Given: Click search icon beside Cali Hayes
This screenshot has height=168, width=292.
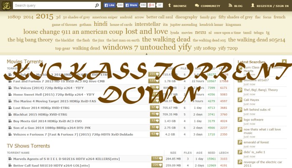Looking at the screenshot, I should point(240,100).
